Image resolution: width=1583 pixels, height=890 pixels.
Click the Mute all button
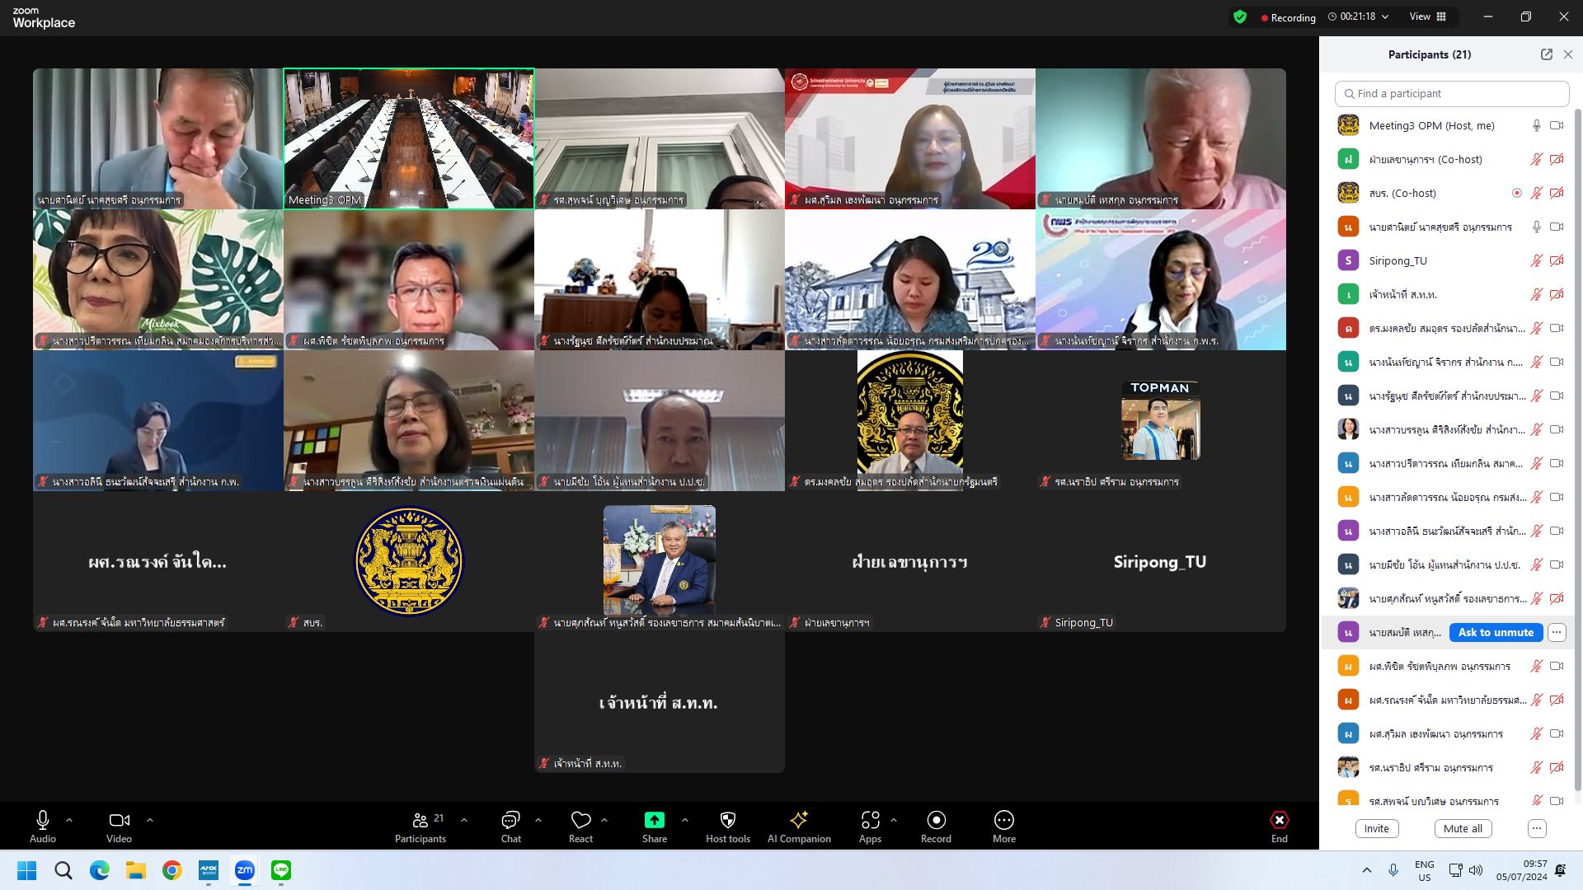tap(1463, 828)
